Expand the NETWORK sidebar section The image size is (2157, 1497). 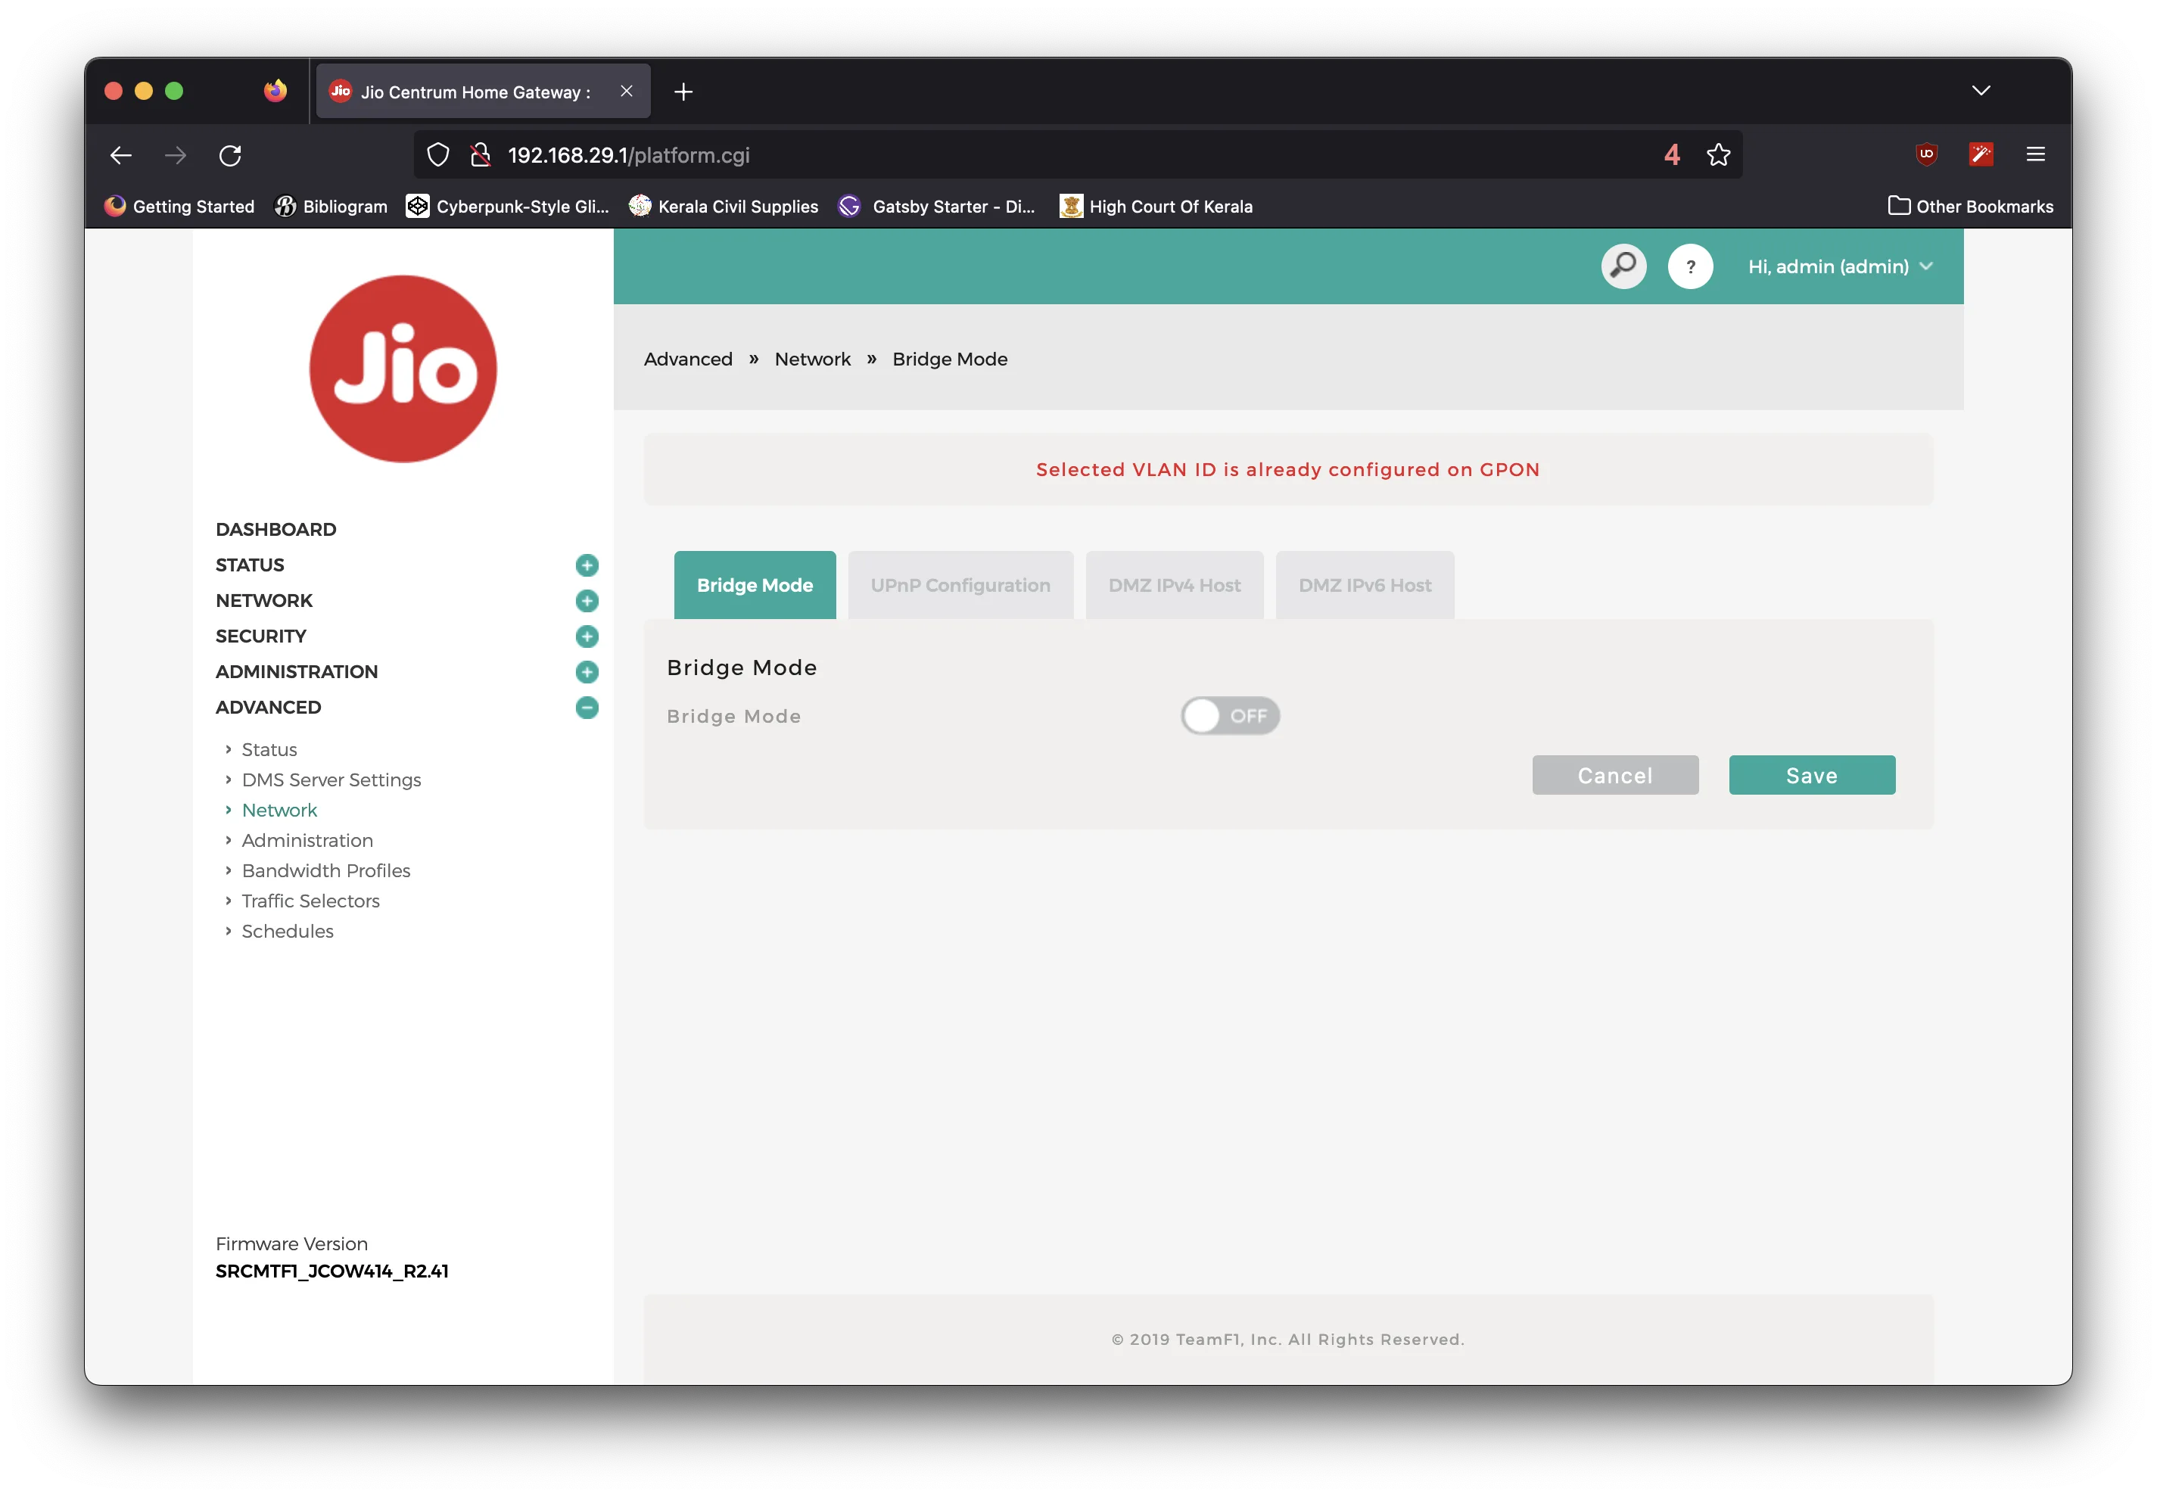coord(587,600)
